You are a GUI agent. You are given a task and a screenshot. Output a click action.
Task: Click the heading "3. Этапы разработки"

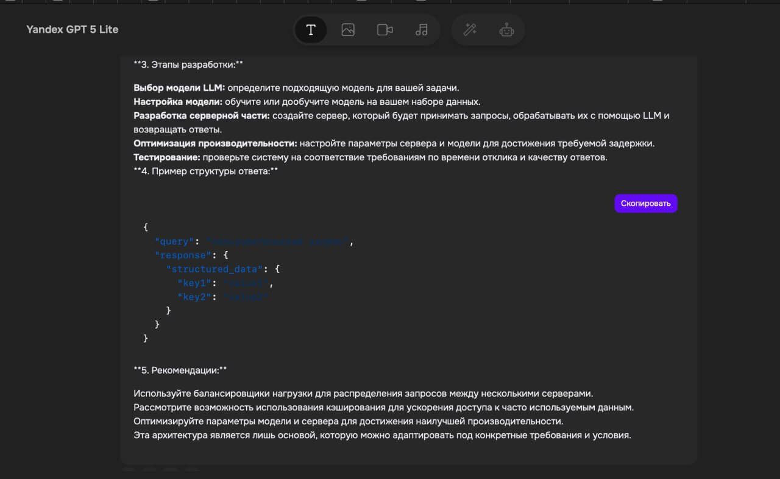pos(188,64)
